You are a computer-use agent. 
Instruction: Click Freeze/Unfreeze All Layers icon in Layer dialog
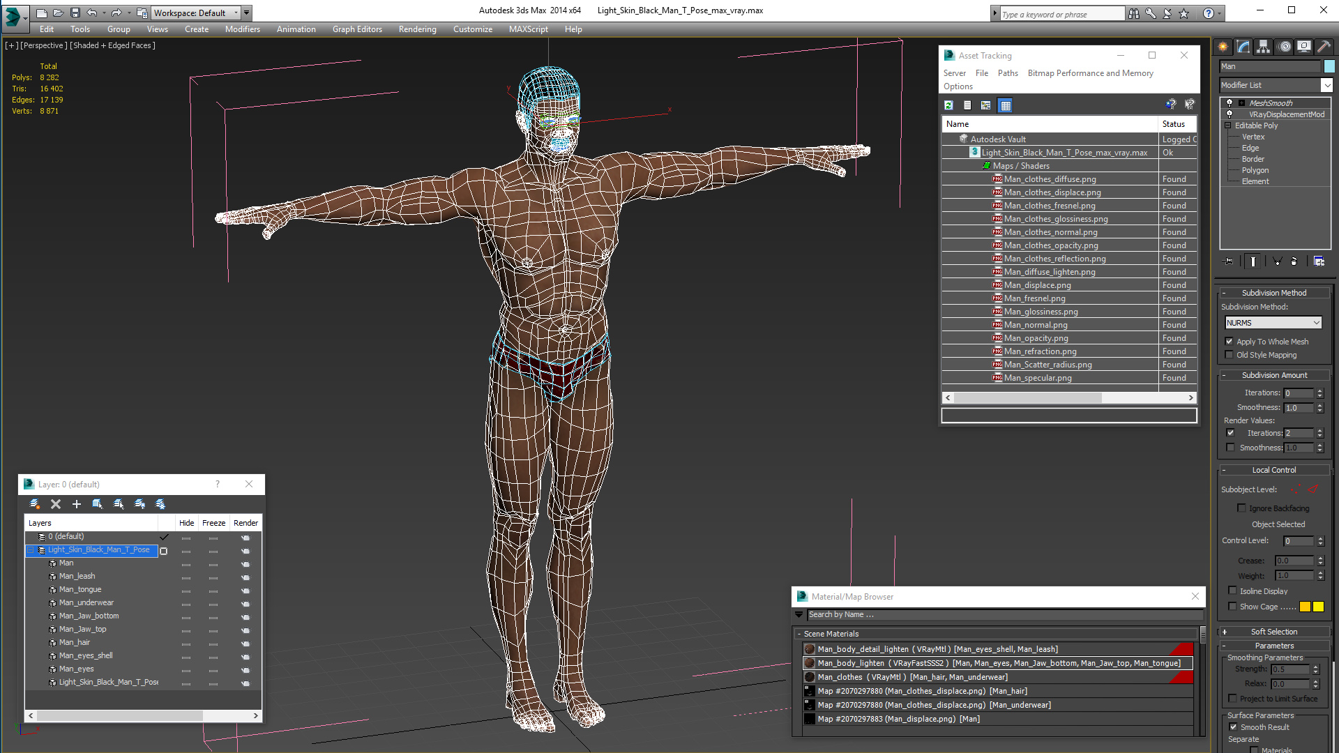coord(160,504)
